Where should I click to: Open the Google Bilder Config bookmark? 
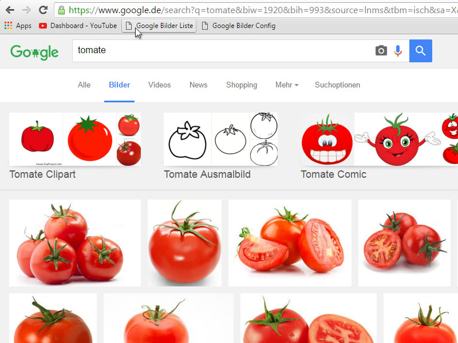239,26
